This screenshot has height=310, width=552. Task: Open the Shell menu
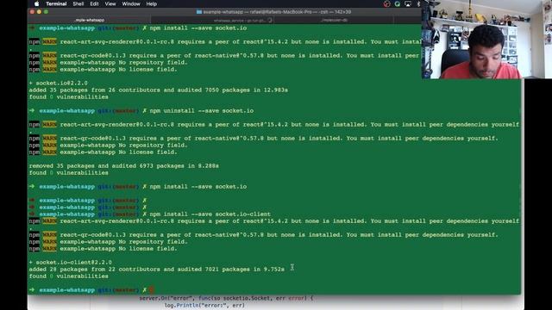click(x=78, y=3)
